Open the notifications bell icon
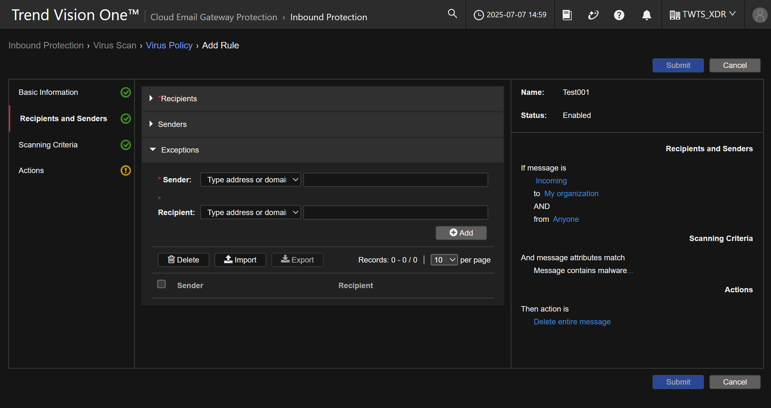771x408 pixels. click(646, 15)
